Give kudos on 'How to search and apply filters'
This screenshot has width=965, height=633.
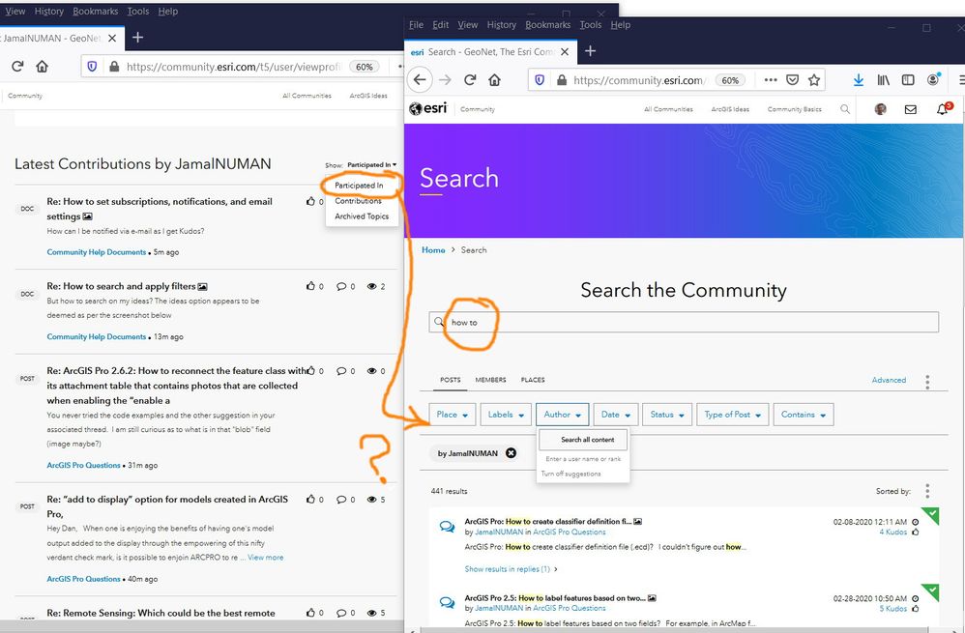pos(310,286)
